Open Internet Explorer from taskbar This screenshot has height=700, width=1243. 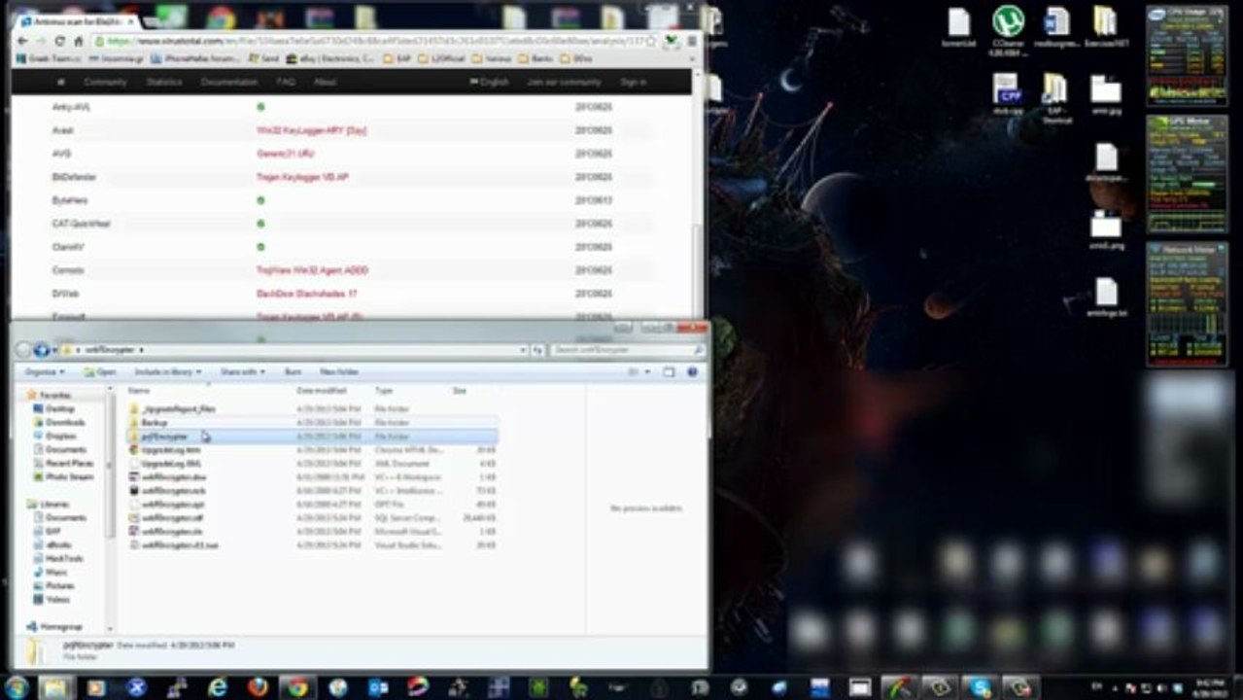(217, 687)
